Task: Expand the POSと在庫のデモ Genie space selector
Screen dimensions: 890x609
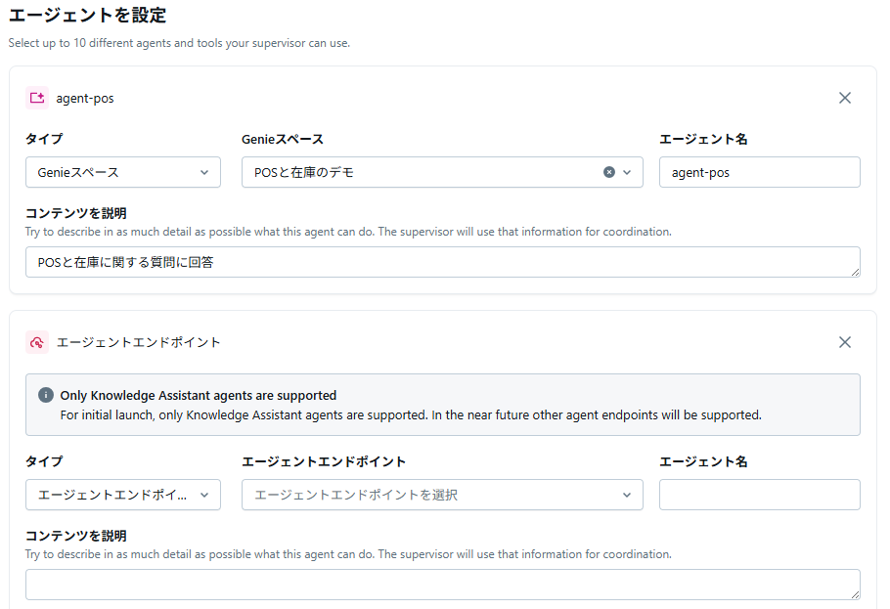Action: pos(627,172)
